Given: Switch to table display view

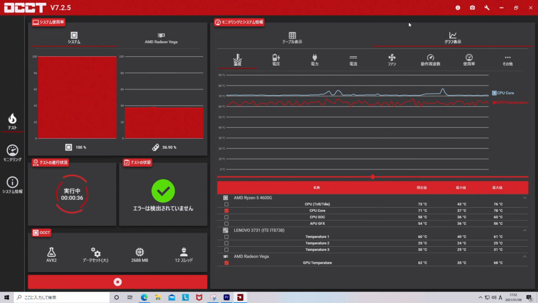Looking at the screenshot, I should (x=292, y=38).
